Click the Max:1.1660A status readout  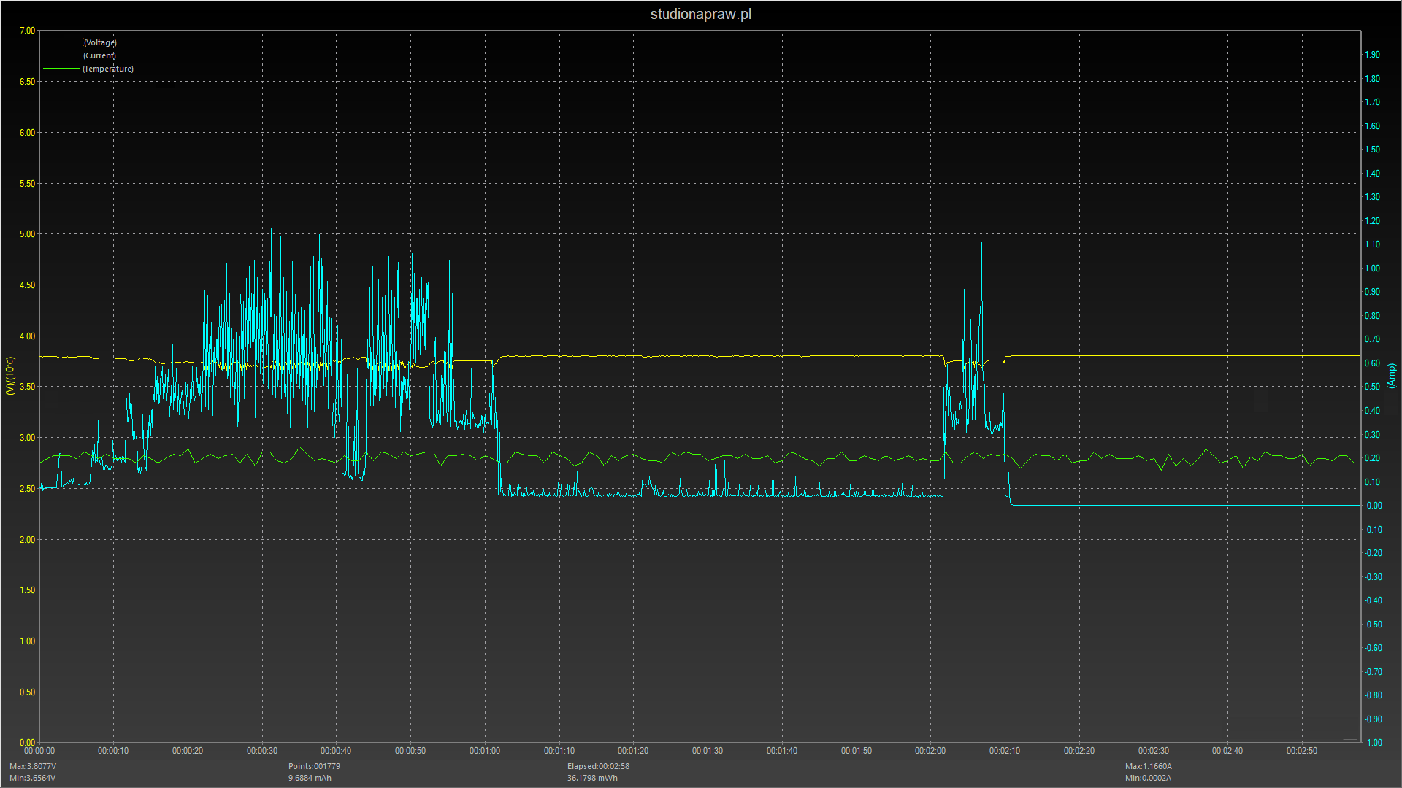coord(1148,766)
